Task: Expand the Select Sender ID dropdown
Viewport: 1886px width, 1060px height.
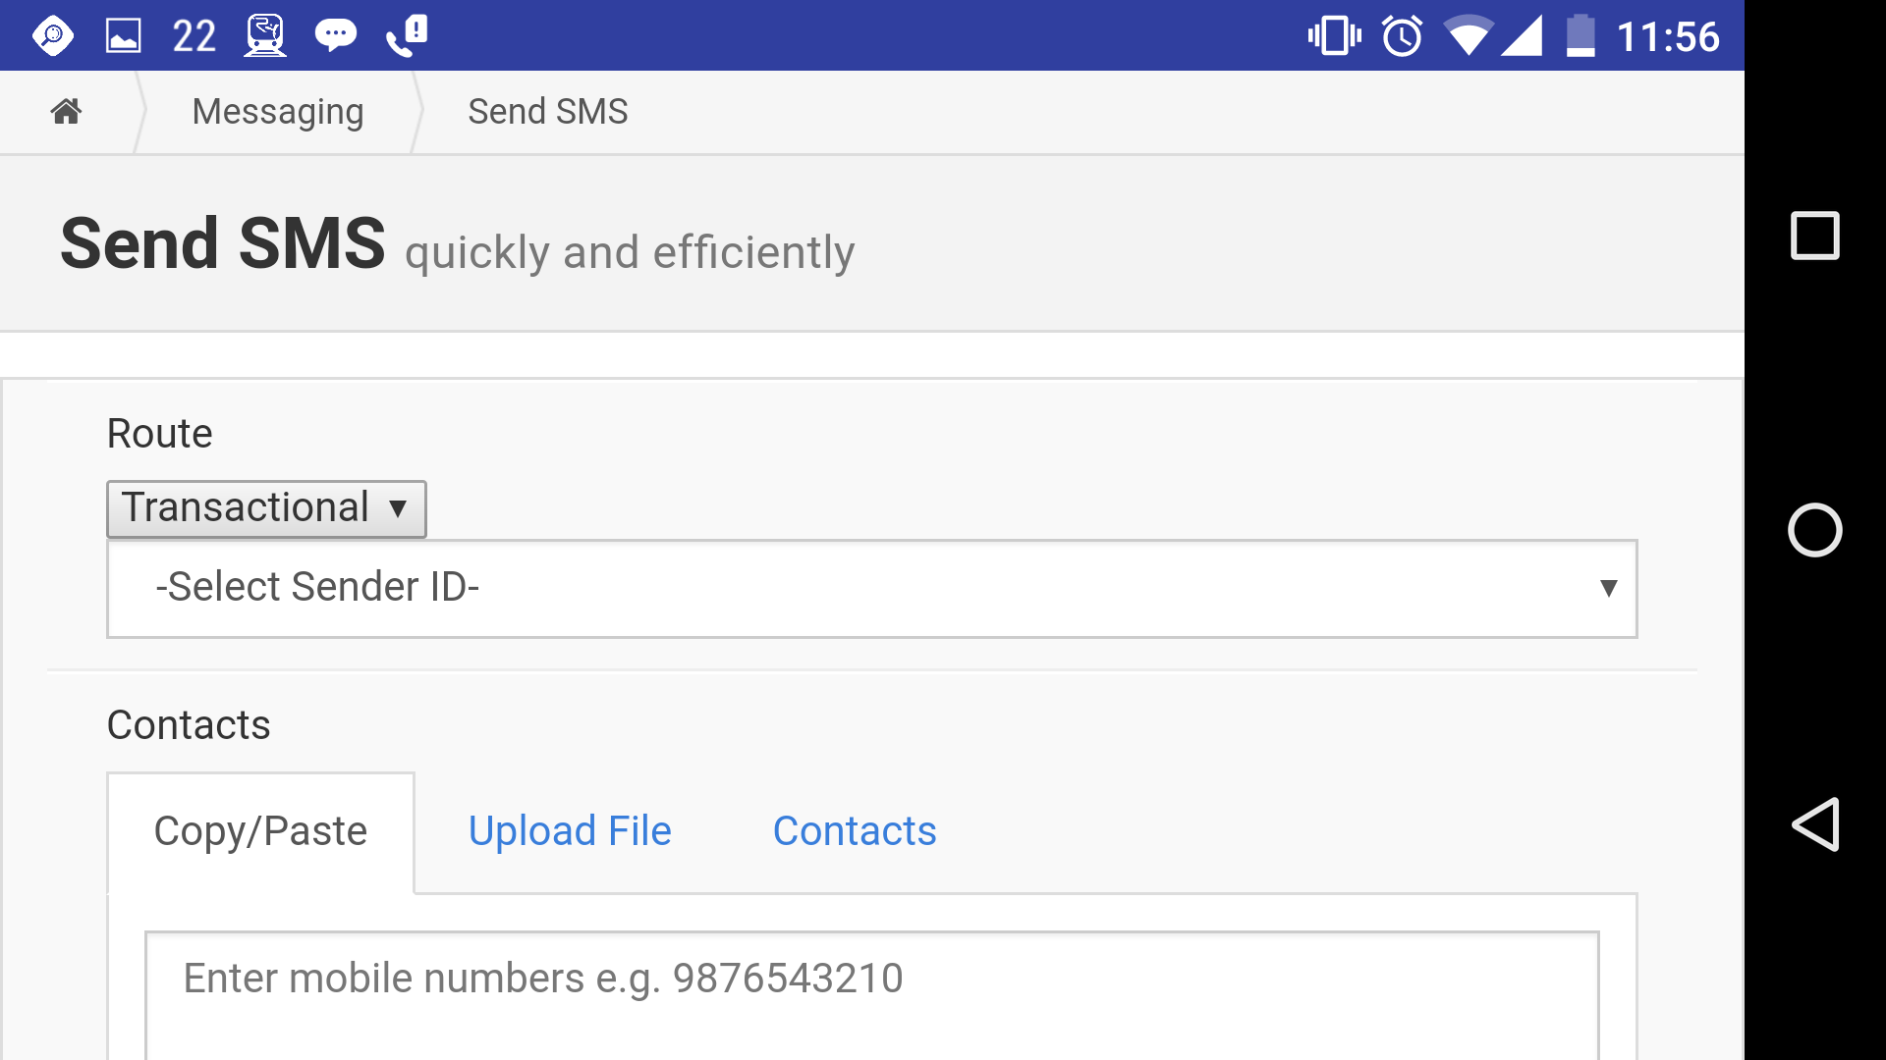Action: pyautogui.click(x=870, y=588)
